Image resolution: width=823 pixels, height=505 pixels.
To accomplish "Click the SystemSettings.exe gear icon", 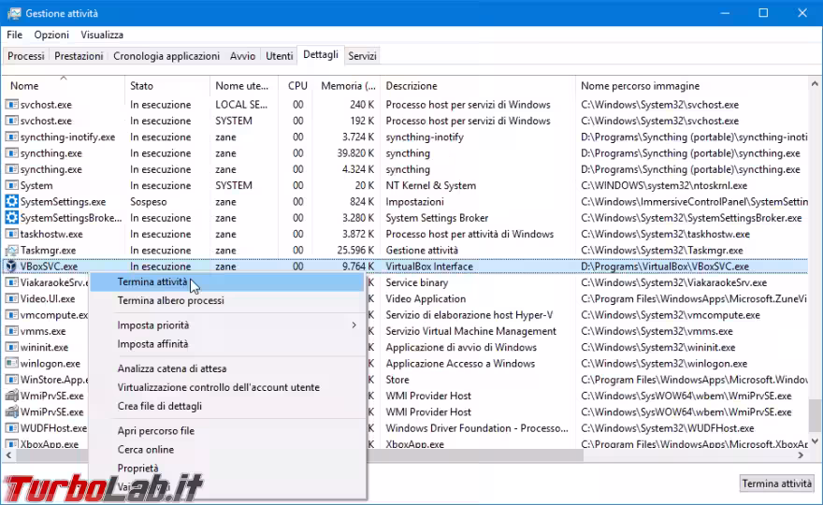I will (11, 202).
